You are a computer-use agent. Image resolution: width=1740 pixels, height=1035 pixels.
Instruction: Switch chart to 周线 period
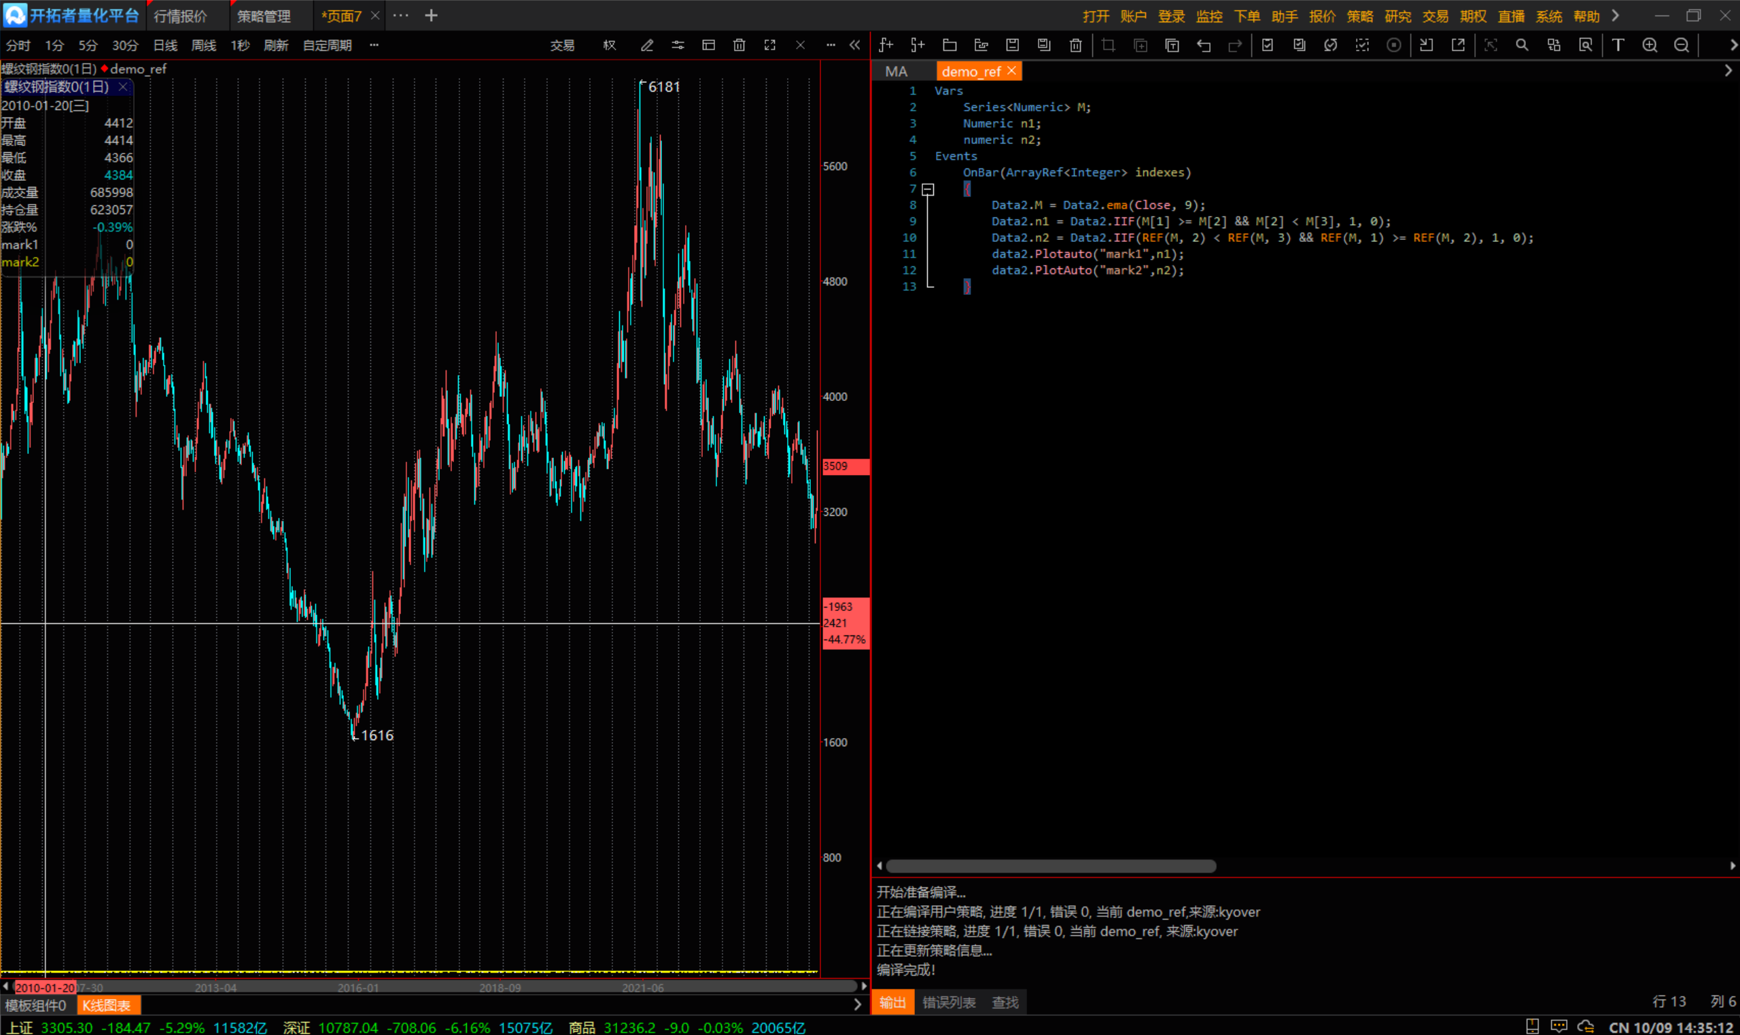(204, 46)
